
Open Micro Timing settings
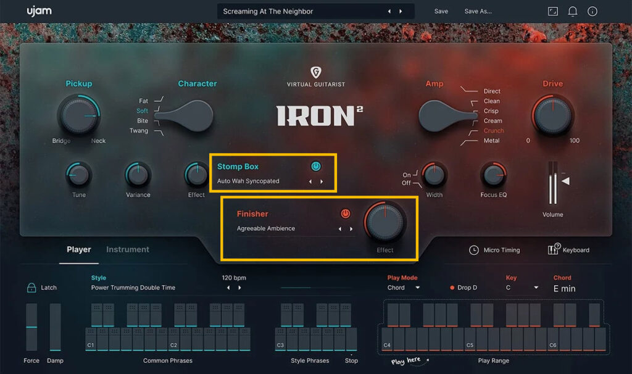pos(494,250)
